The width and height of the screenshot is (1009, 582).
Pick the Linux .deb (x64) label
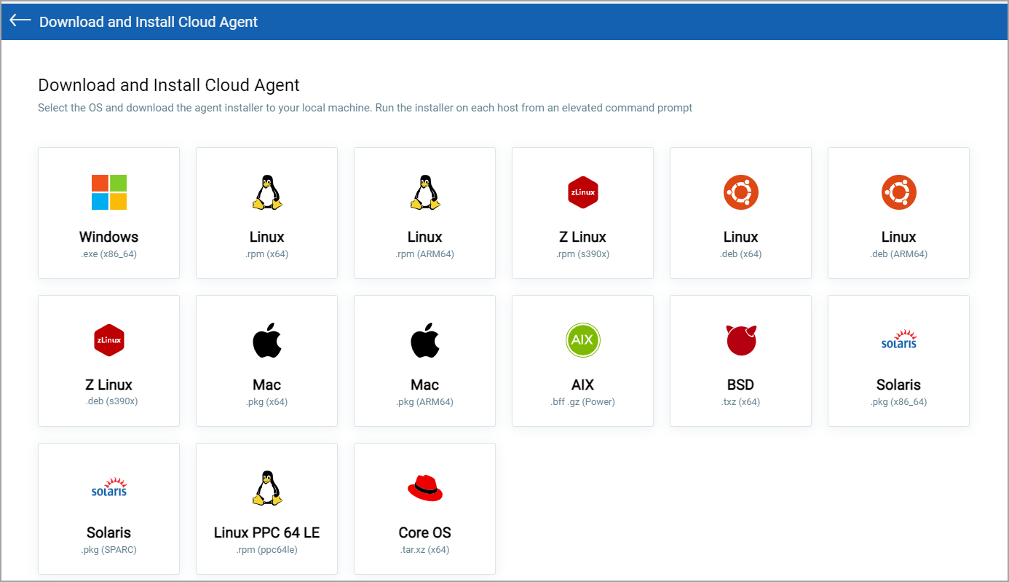tap(741, 237)
